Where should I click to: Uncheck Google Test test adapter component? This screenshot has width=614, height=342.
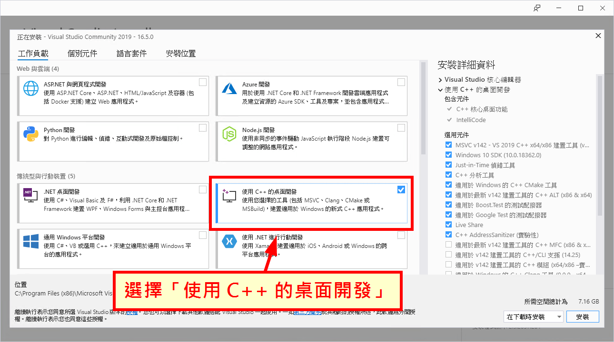tap(448, 215)
